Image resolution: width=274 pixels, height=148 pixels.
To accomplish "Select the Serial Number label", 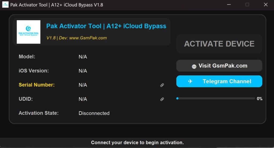I will point(37,85).
